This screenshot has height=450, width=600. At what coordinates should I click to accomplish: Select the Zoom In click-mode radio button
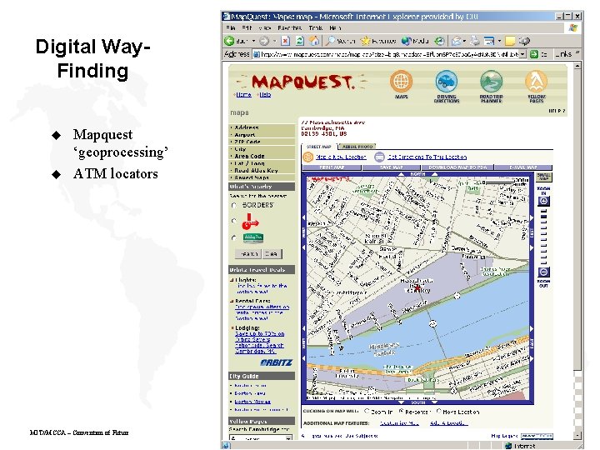(x=367, y=412)
